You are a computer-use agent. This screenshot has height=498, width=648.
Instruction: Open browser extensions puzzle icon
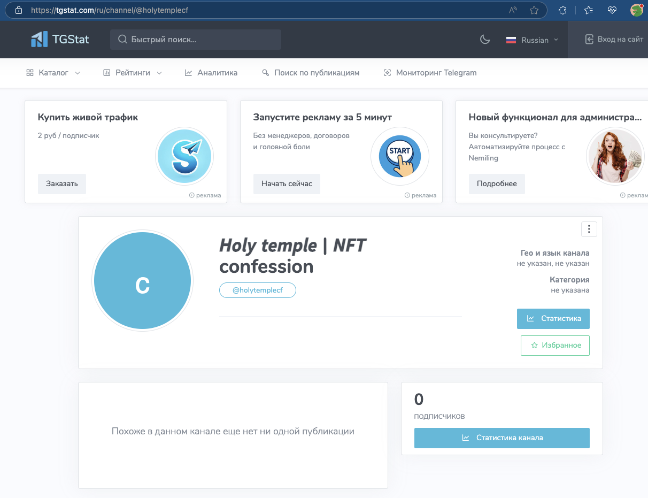click(562, 10)
